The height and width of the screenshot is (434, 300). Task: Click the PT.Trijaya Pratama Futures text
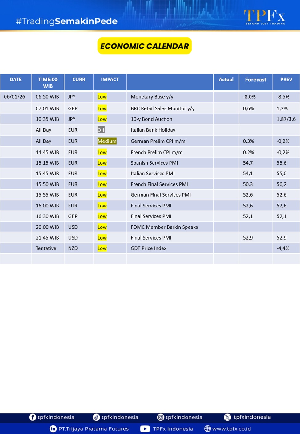click(x=94, y=428)
